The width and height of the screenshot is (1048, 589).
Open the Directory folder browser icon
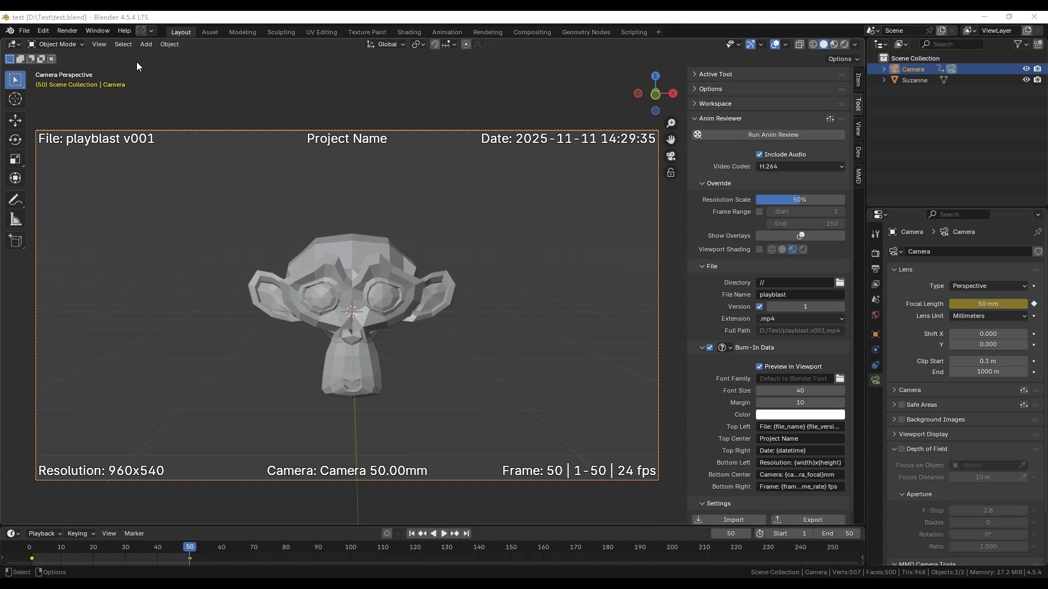[839, 283]
